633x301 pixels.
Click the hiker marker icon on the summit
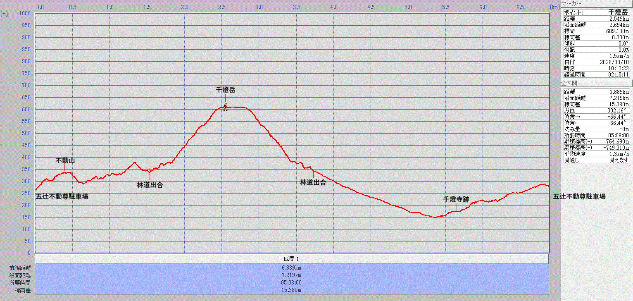225,107
